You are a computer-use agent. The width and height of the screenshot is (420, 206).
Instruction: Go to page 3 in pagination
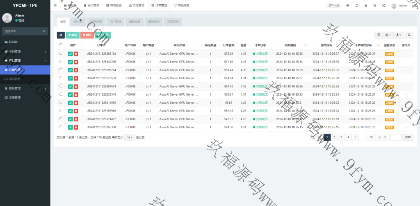pos(341,137)
